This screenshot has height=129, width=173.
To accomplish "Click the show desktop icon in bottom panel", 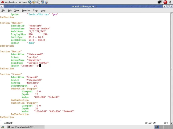I will [3, 127].
